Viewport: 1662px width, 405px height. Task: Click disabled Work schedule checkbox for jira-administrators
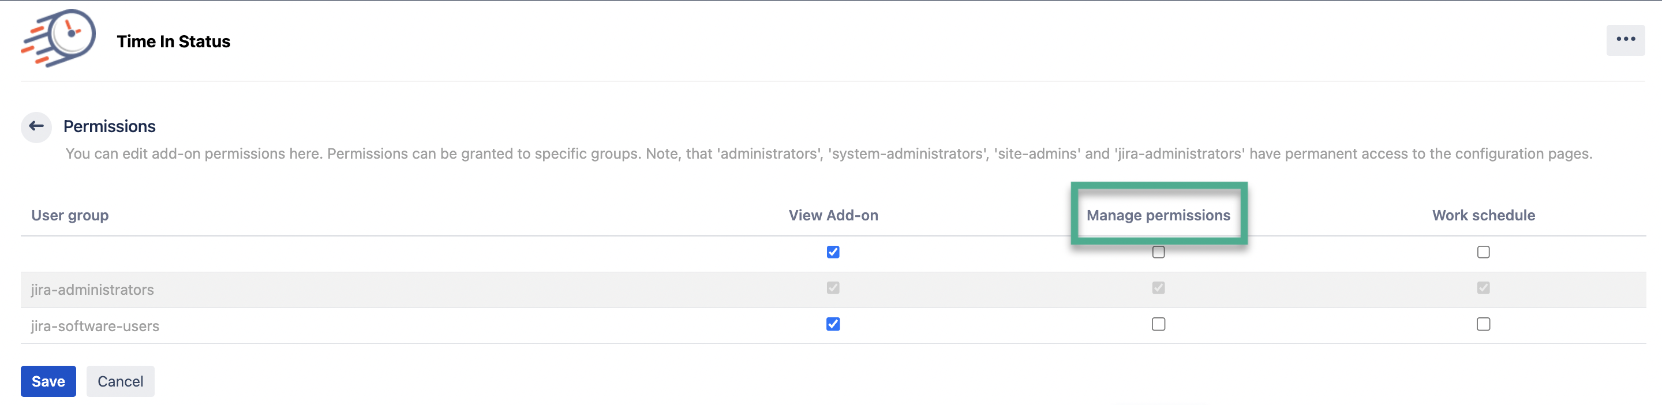coord(1483,288)
